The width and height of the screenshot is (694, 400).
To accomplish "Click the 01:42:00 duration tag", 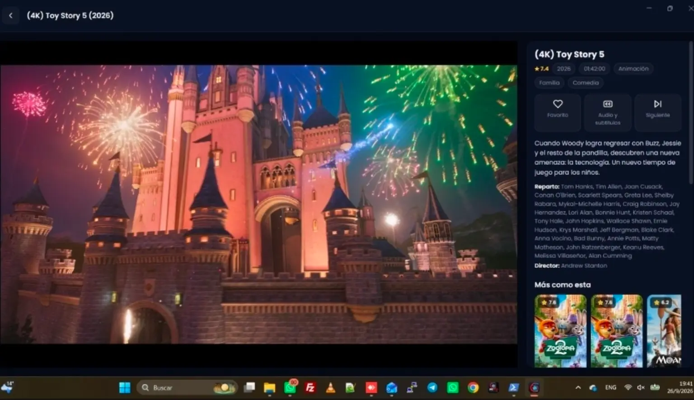I will click(x=594, y=69).
